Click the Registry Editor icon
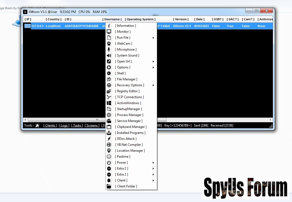Screen dimensions: 292x202 point(109,91)
